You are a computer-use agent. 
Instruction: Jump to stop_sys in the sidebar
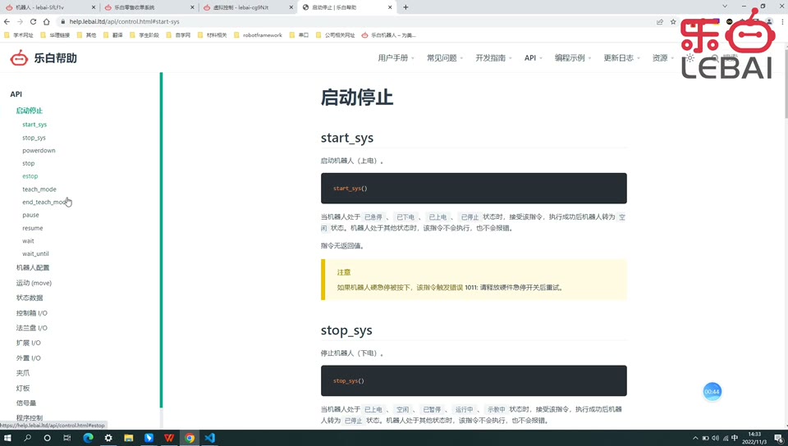click(x=34, y=138)
